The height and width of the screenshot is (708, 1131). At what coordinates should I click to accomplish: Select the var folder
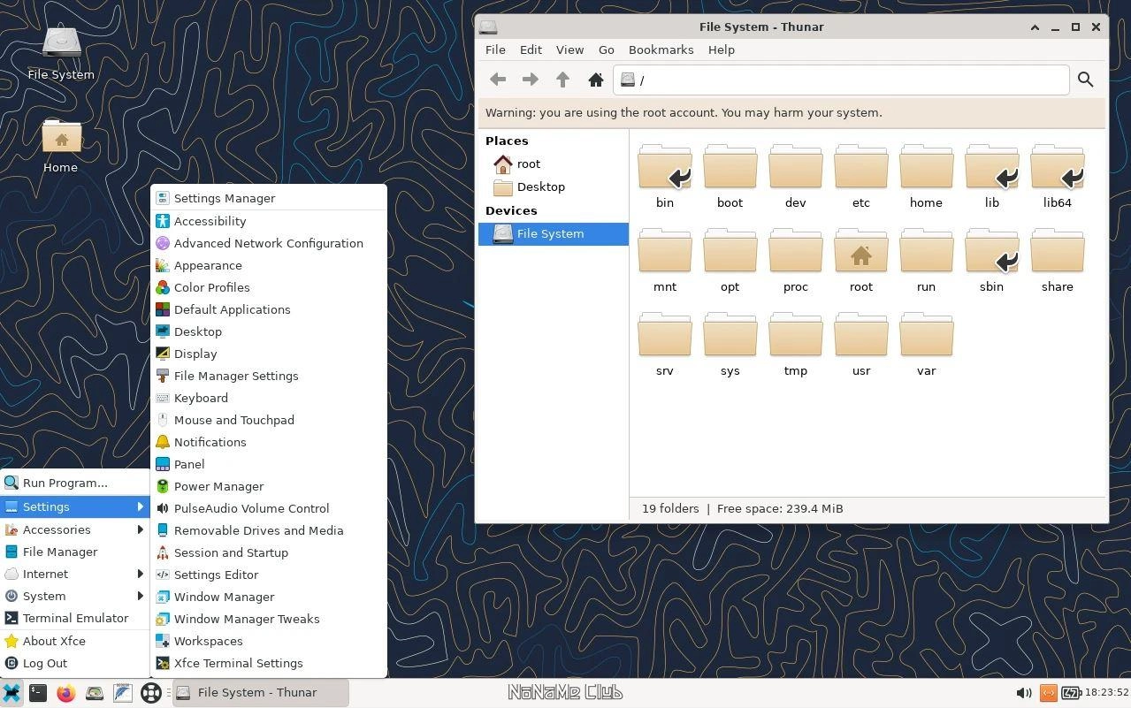click(x=927, y=345)
